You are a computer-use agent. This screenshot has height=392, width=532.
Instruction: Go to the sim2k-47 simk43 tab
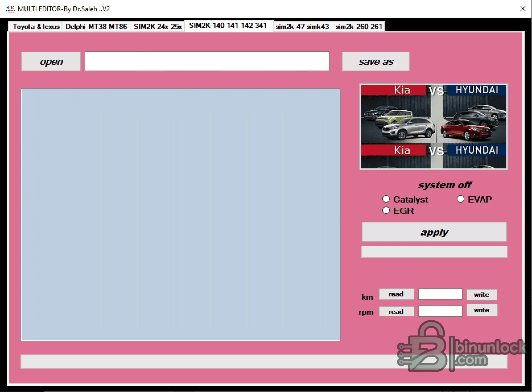[x=302, y=26]
